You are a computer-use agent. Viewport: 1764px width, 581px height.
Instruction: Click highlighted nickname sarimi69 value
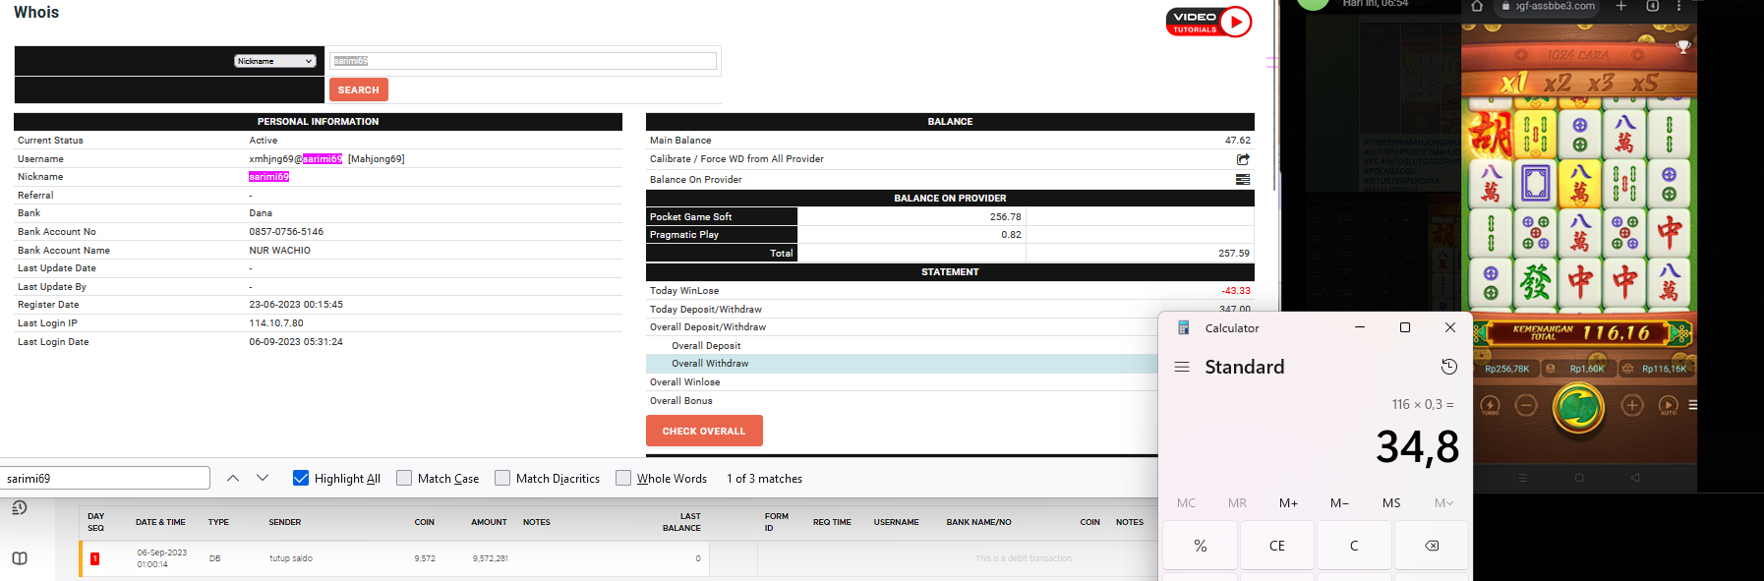pyautogui.click(x=268, y=177)
